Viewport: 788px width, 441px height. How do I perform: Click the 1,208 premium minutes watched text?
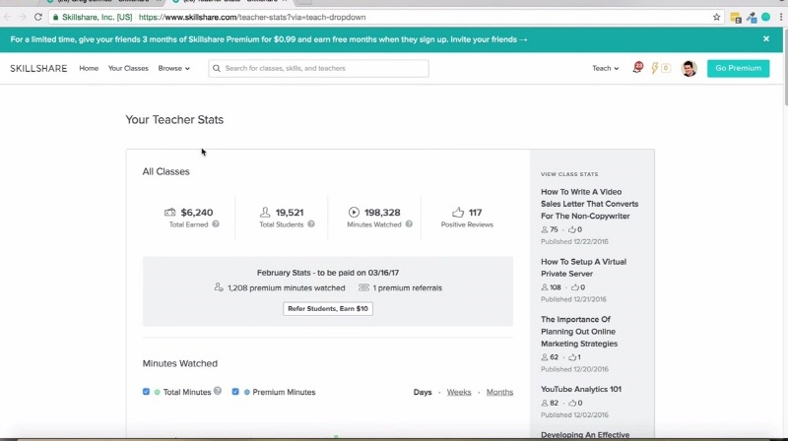coord(286,287)
